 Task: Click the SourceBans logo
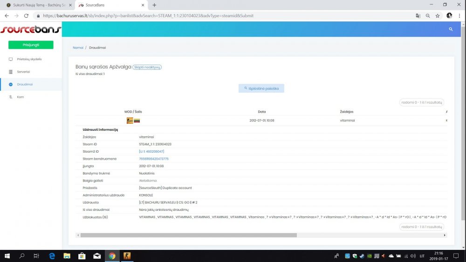[30, 30]
